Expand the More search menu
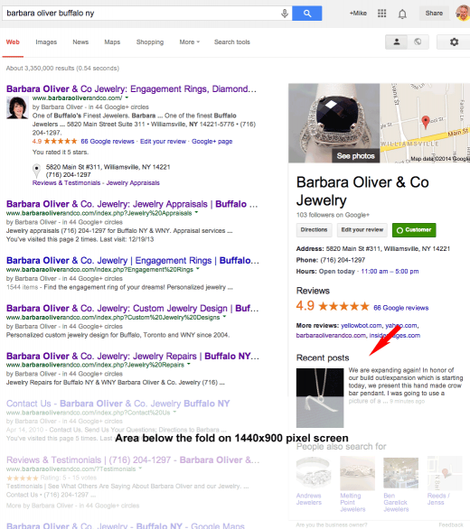Screen dimensions: 470x529 (189, 42)
